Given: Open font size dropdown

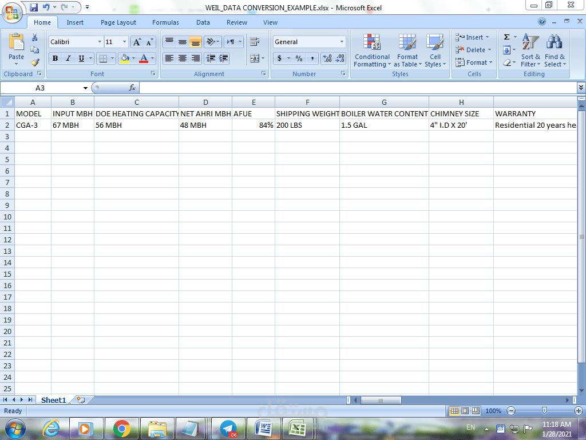Looking at the screenshot, I should coord(124,41).
